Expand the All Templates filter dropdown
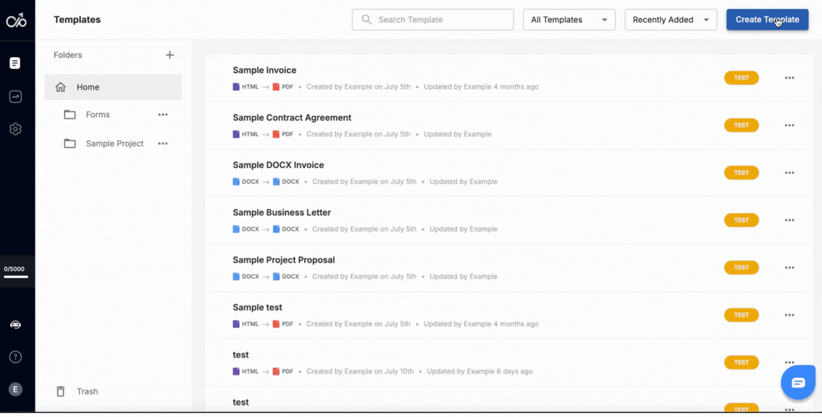Screen dimensions: 822x417 [568, 20]
